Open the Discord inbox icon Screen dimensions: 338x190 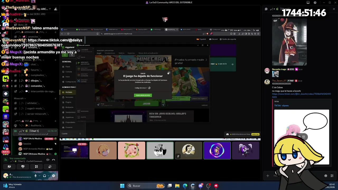coord(308,3)
